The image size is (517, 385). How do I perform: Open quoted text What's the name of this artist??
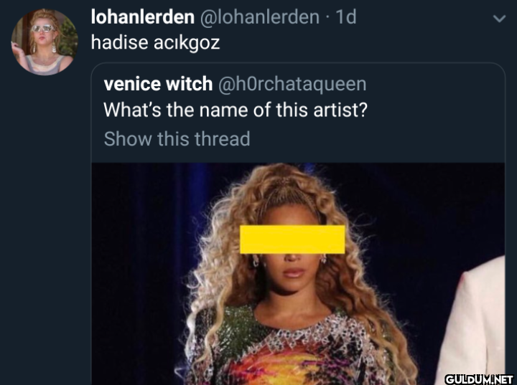236,110
